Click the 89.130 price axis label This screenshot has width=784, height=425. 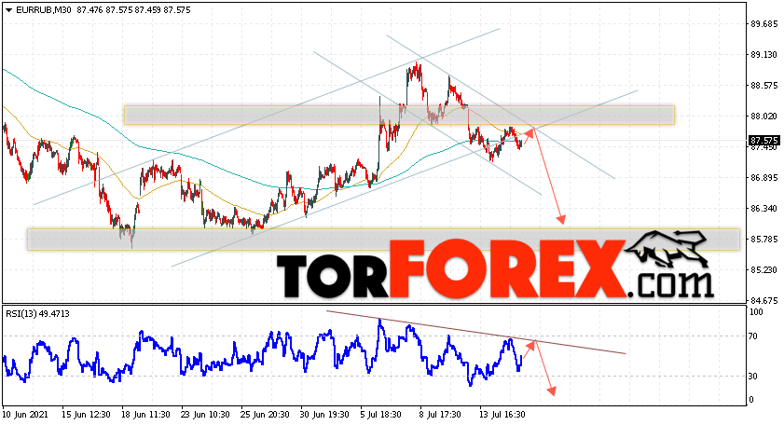[x=764, y=54]
